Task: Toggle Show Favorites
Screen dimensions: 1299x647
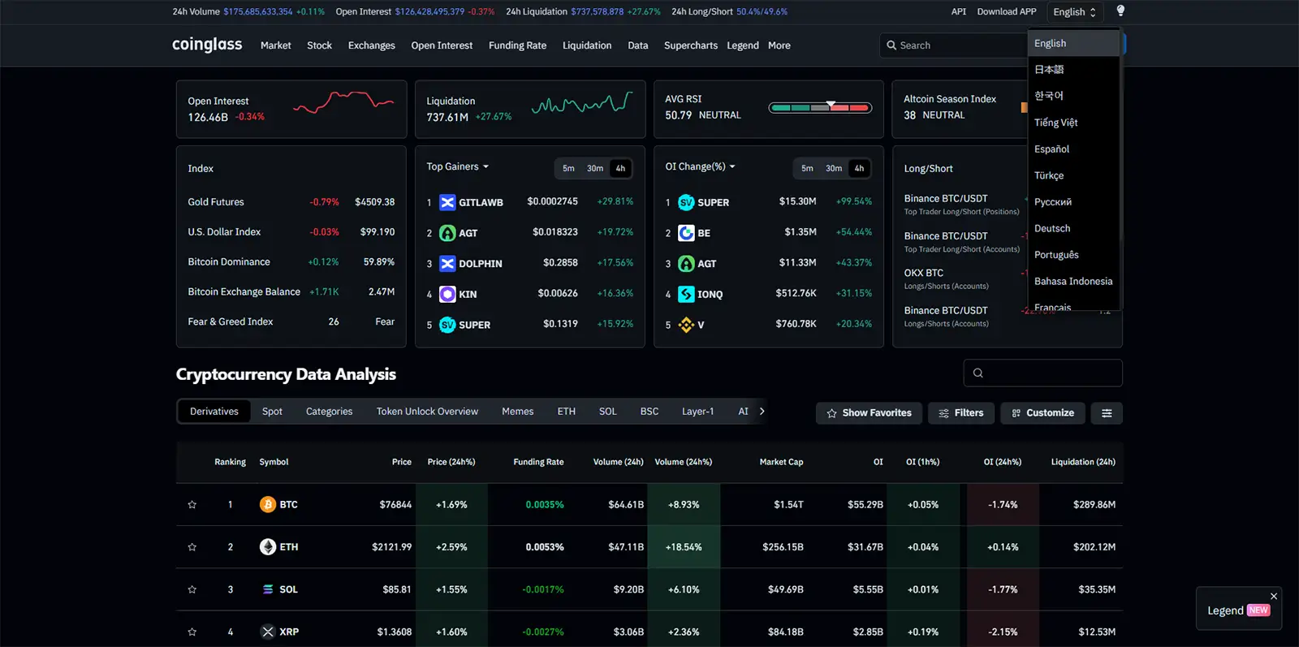Action: click(x=869, y=413)
